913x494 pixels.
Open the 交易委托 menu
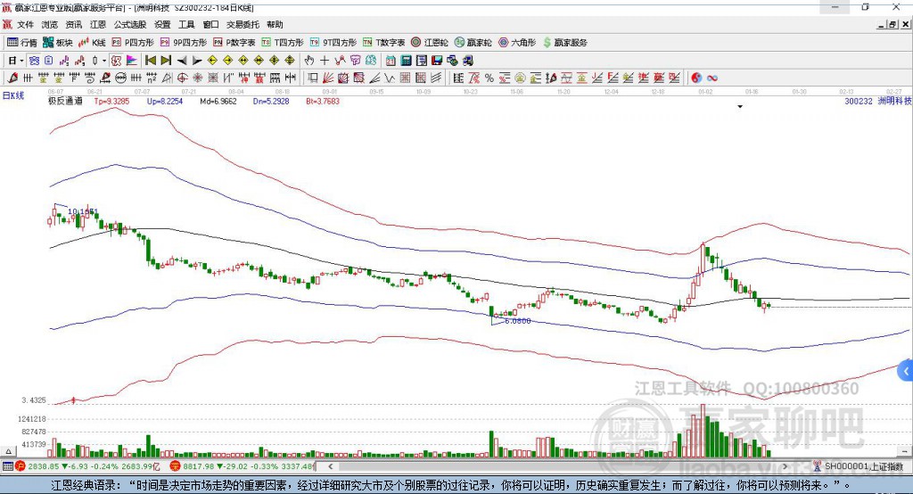click(243, 24)
